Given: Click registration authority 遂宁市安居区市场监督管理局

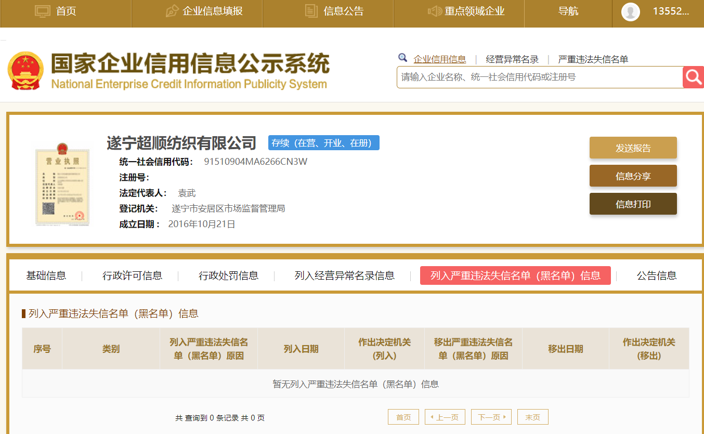Looking at the screenshot, I should coord(228,208).
